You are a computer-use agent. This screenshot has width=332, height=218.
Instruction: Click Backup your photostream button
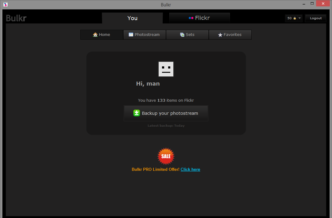(x=166, y=113)
